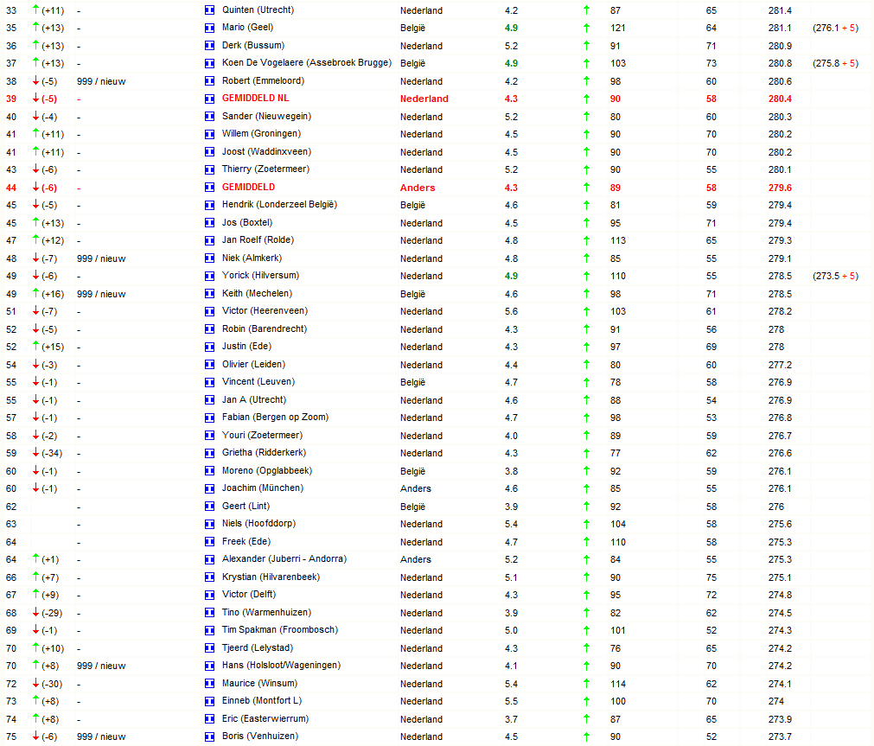Click the blue icon beside Quinten (Utrecht)
Screen dimensions: 874x746
[209, 10]
